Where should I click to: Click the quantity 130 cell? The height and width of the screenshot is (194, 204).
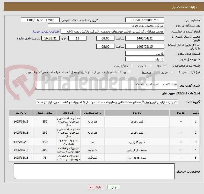[45, 142]
